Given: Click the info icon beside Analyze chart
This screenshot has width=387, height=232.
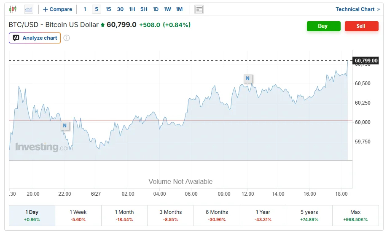Looking at the screenshot, I should coord(67,38).
